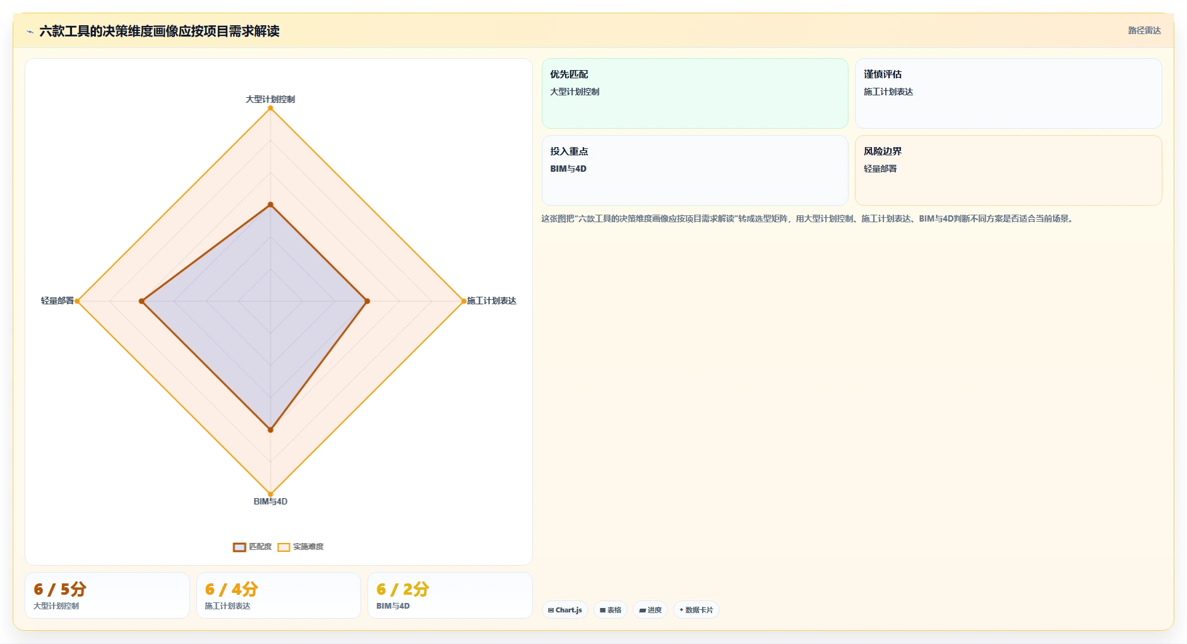Viewport: 1187px width, 644px height.
Task: Click the 6 / 5分 大型计划控制 score card
Action: tap(107, 595)
